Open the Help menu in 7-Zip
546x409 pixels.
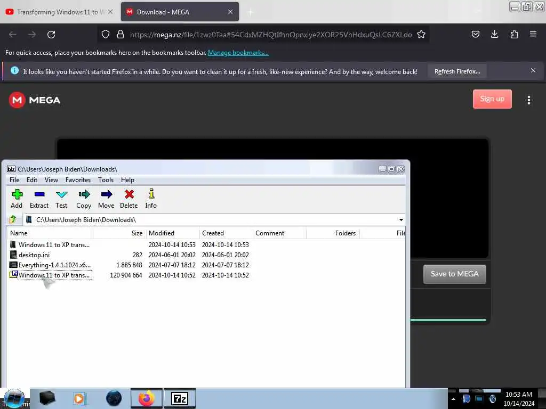click(127, 180)
